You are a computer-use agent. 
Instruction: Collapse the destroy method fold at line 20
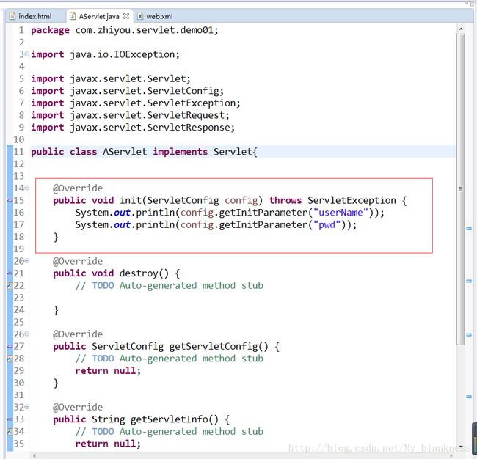26,261
